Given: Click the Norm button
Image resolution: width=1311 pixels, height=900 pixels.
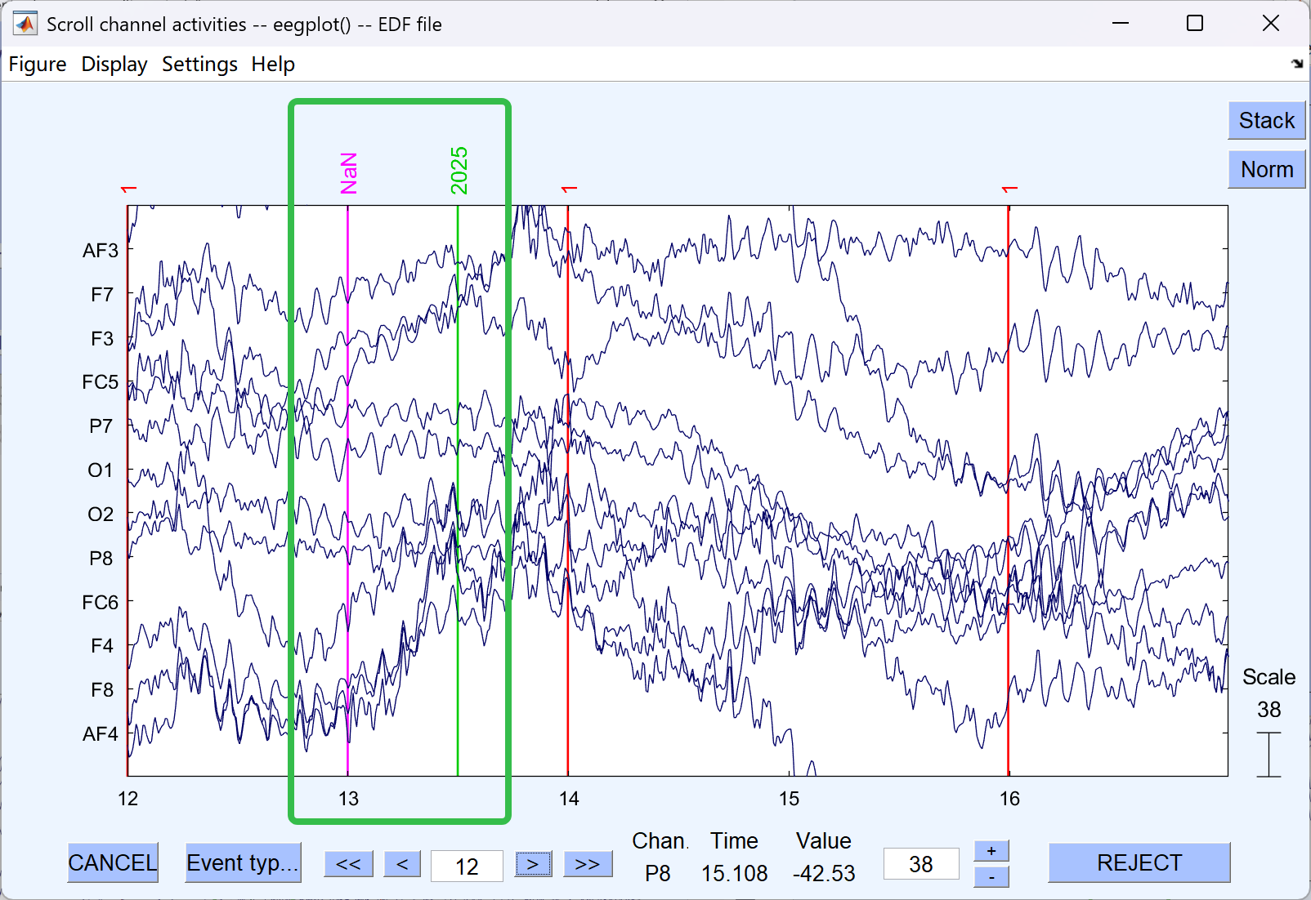Looking at the screenshot, I should (x=1267, y=170).
